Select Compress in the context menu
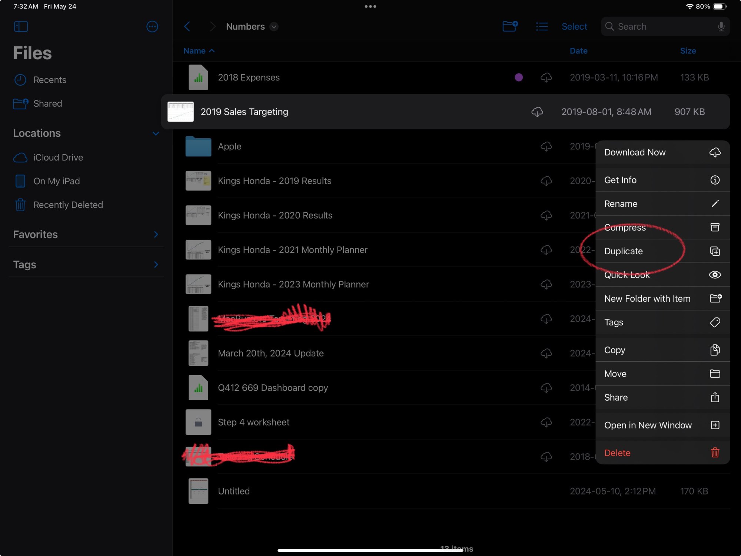 [x=662, y=227]
